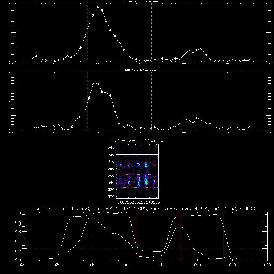
Task: Select the spectrogram image thumbnail
Action: pos(137,171)
